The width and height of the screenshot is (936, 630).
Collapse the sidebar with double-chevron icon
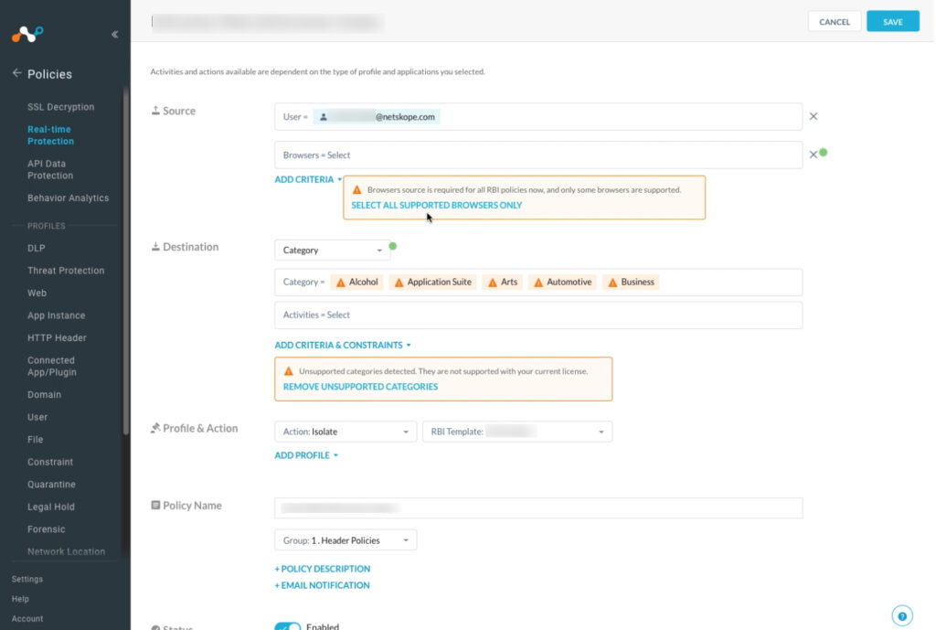point(114,35)
